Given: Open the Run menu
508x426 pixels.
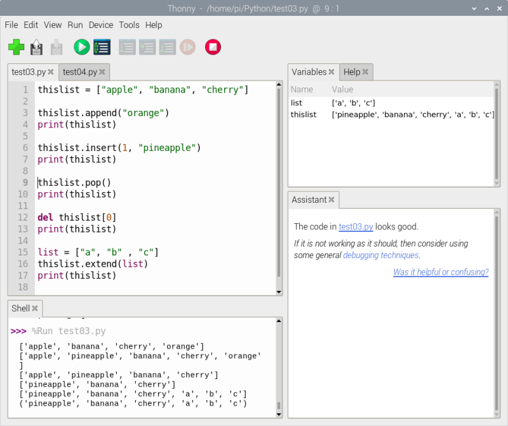Looking at the screenshot, I should (x=75, y=25).
